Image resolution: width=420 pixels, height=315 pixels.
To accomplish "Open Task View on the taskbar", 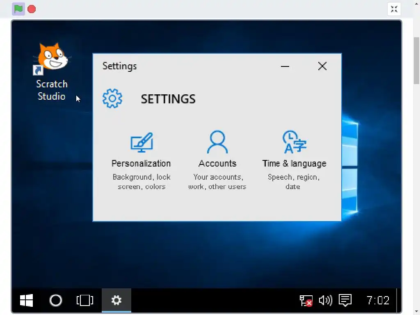I will 85,300.
